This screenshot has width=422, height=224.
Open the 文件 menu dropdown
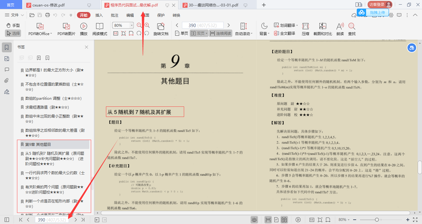click(x=15, y=15)
